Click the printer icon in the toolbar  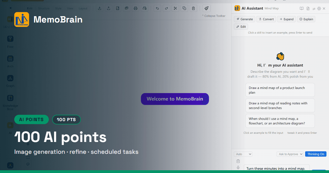pyautogui.click(x=135, y=8)
